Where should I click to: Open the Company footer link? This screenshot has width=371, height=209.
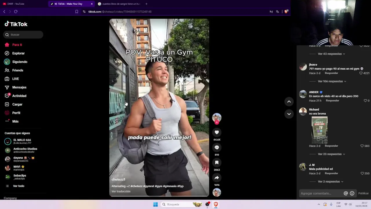pos(10,198)
